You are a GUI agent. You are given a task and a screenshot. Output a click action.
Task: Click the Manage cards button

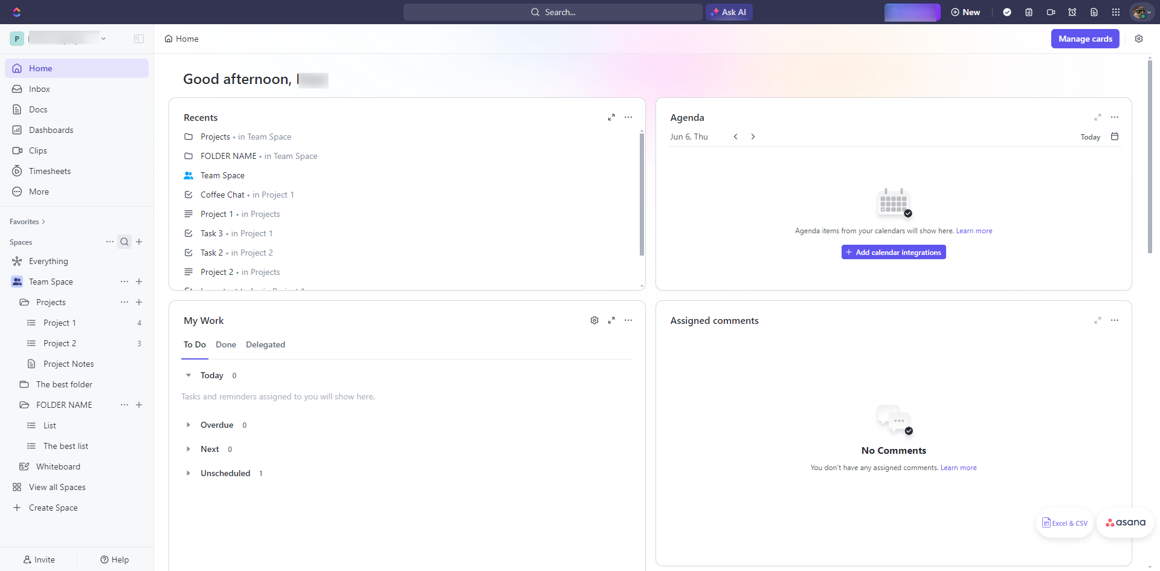pos(1085,39)
